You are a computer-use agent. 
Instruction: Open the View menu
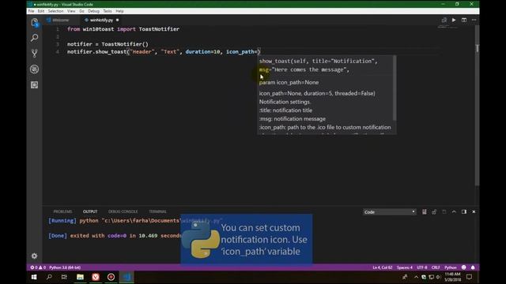[71, 11]
